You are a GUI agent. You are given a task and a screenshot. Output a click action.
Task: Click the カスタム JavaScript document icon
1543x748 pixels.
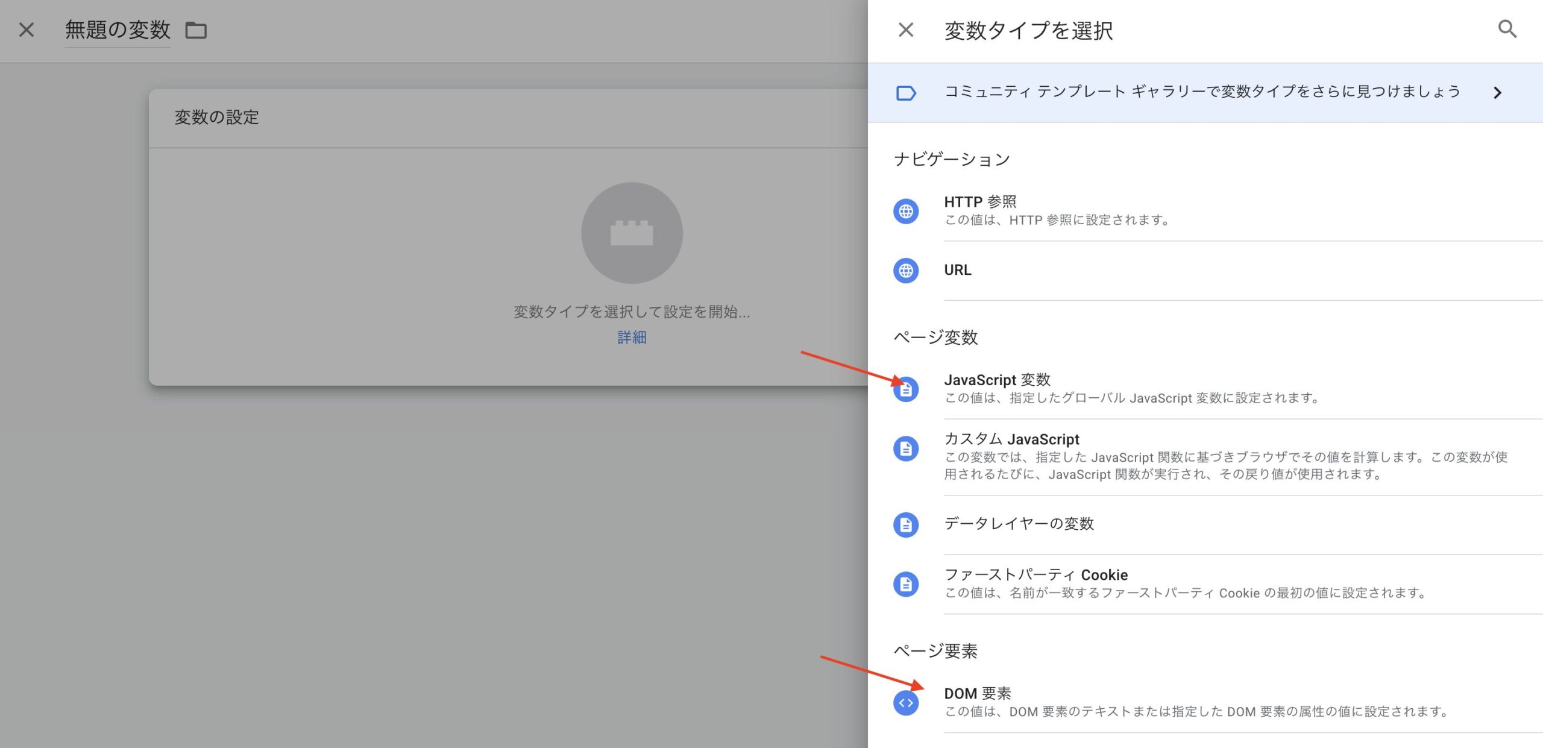(905, 448)
